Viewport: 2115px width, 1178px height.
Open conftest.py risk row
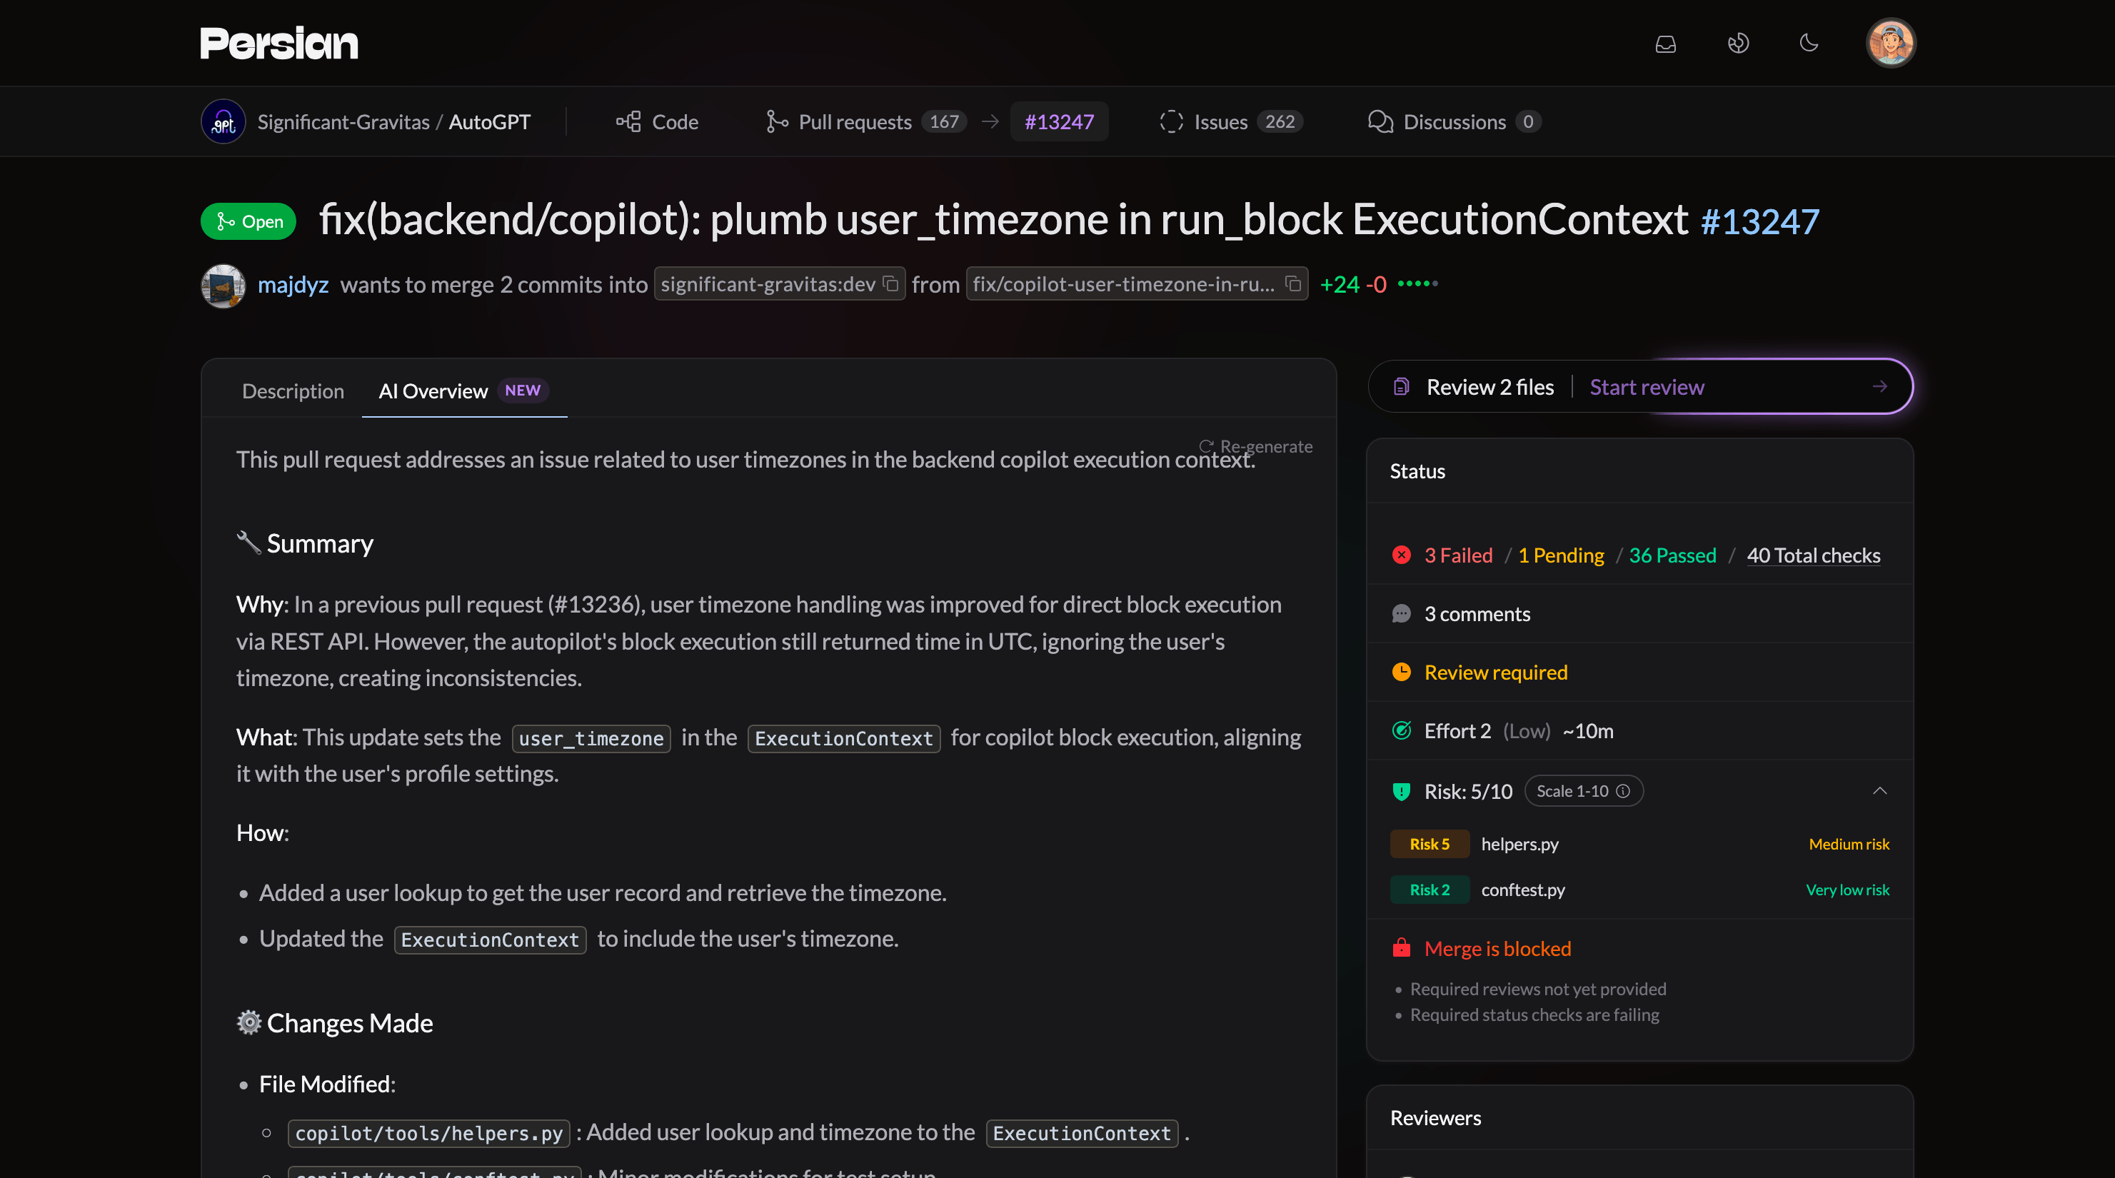coord(1639,890)
